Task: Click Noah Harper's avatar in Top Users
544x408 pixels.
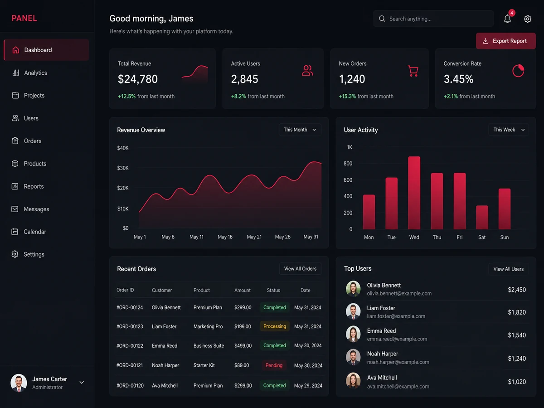Action: coord(353,357)
